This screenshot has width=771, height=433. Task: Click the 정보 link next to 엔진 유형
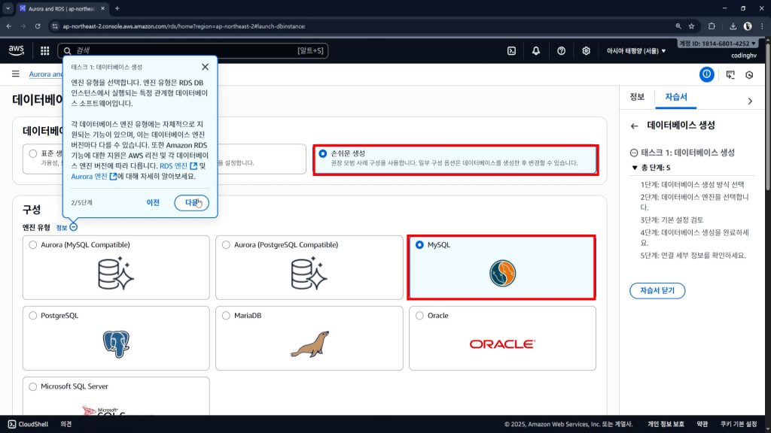pos(62,228)
